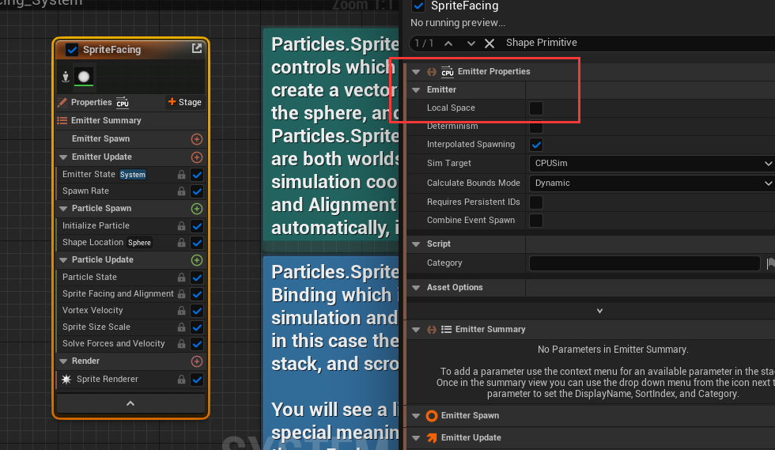Add module to Particle Spawn section
The width and height of the screenshot is (775, 450).
pos(197,209)
